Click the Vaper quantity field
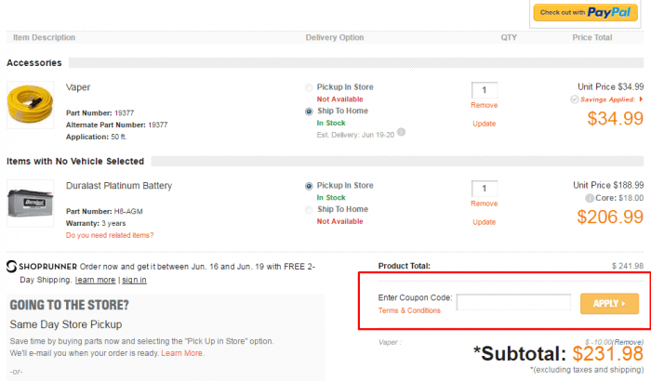This screenshot has width=651, height=381. click(485, 90)
